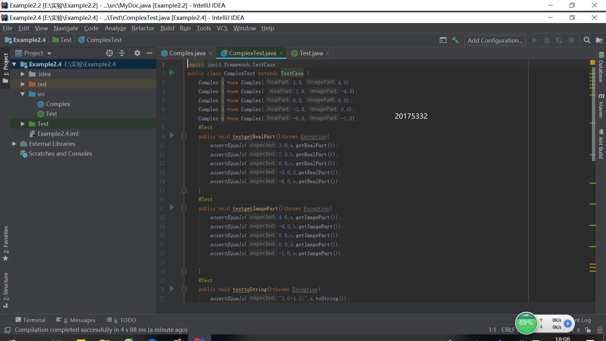Click the Search Everywhere magnifier icon

point(587,40)
